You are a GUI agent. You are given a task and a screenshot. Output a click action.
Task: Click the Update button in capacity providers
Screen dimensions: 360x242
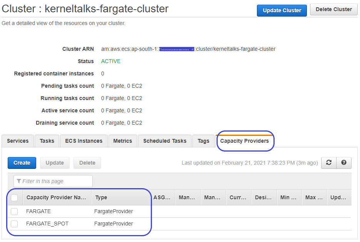[55, 163]
